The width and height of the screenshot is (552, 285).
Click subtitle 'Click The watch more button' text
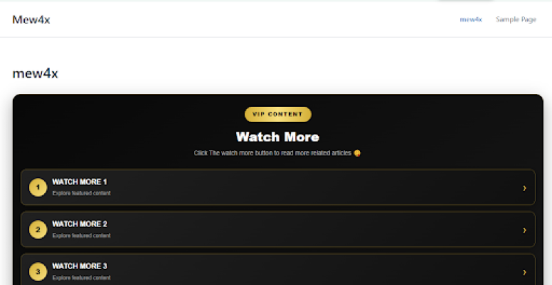pyautogui.click(x=273, y=153)
